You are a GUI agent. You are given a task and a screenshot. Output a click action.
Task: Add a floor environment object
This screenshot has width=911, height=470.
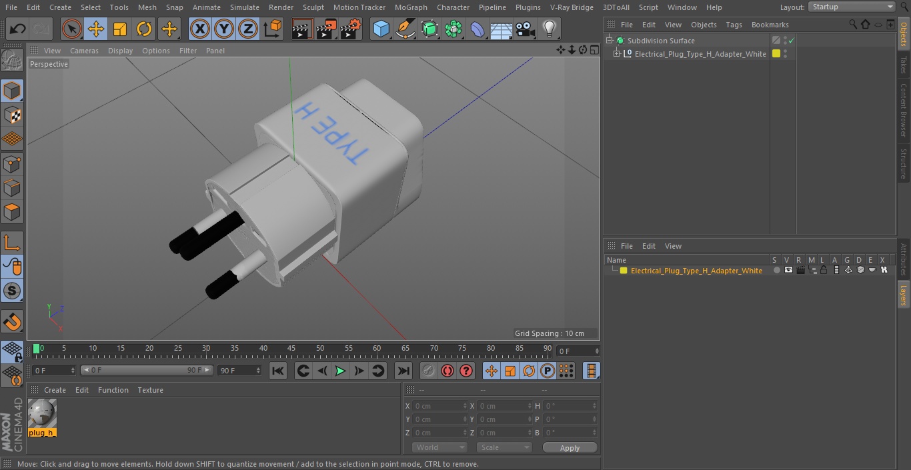502,29
